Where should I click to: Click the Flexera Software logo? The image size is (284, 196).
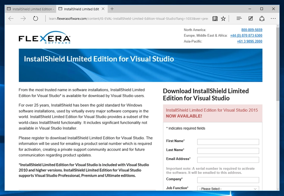click(x=44, y=37)
